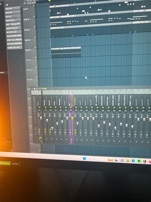Select the [KICK] Hard Kick mixer track

(x=102, y=101)
